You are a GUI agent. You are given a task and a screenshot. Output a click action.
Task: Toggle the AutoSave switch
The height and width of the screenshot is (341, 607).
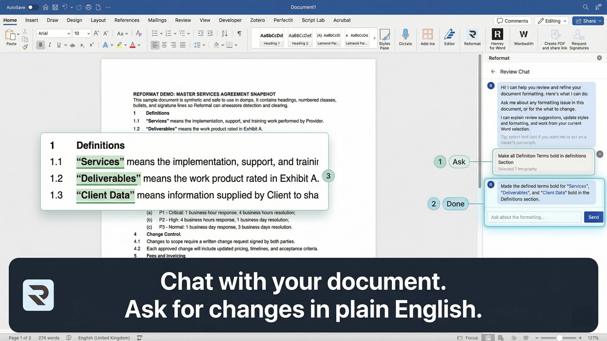(x=33, y=8)
